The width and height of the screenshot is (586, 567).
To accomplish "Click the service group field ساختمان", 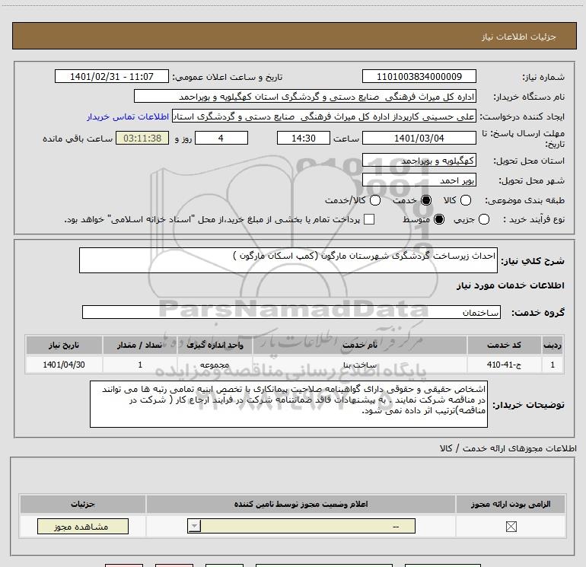I will coord(291,312).
